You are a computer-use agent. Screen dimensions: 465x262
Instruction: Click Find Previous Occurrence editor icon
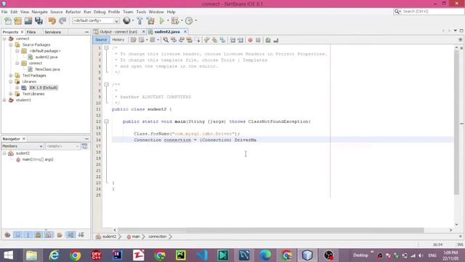pyautogui.click(x=174, y=40)
